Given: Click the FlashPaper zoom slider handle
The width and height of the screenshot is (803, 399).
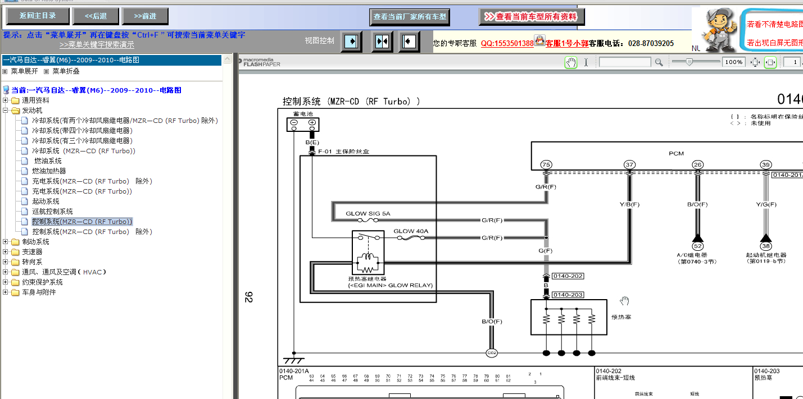Looking at the screenshot, I should [688, 62].
